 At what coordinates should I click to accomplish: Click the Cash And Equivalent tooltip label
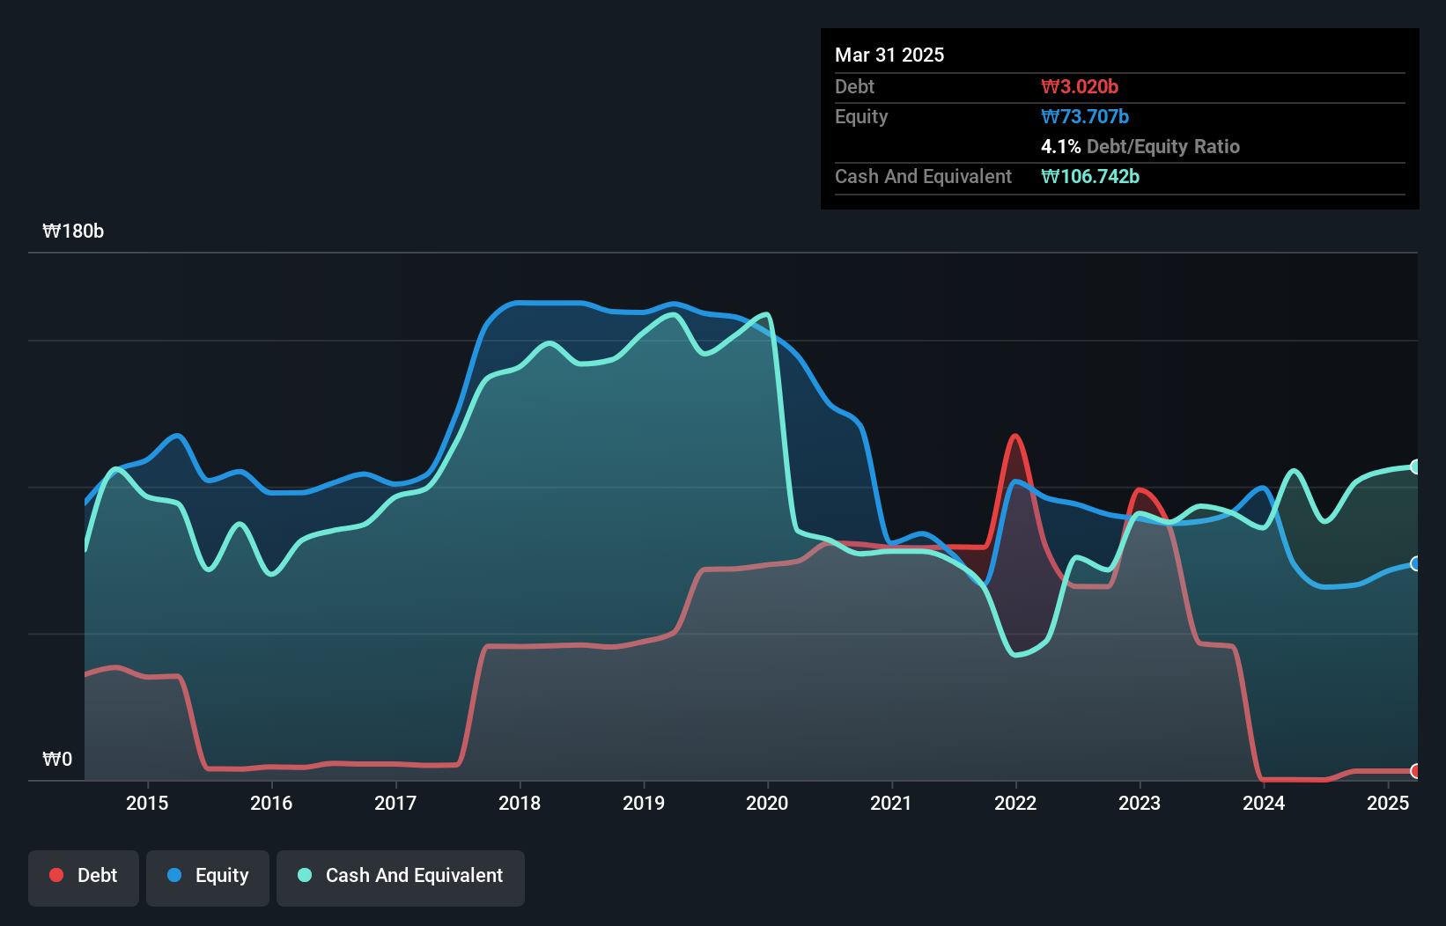tap(923, 176)
